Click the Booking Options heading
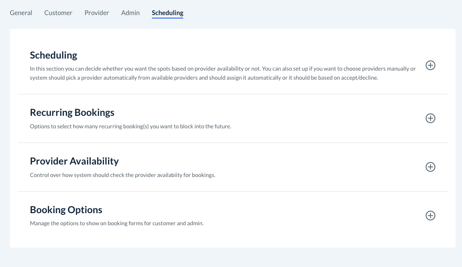Viewport: 462px width, 267px height. [x=66, y=210]
